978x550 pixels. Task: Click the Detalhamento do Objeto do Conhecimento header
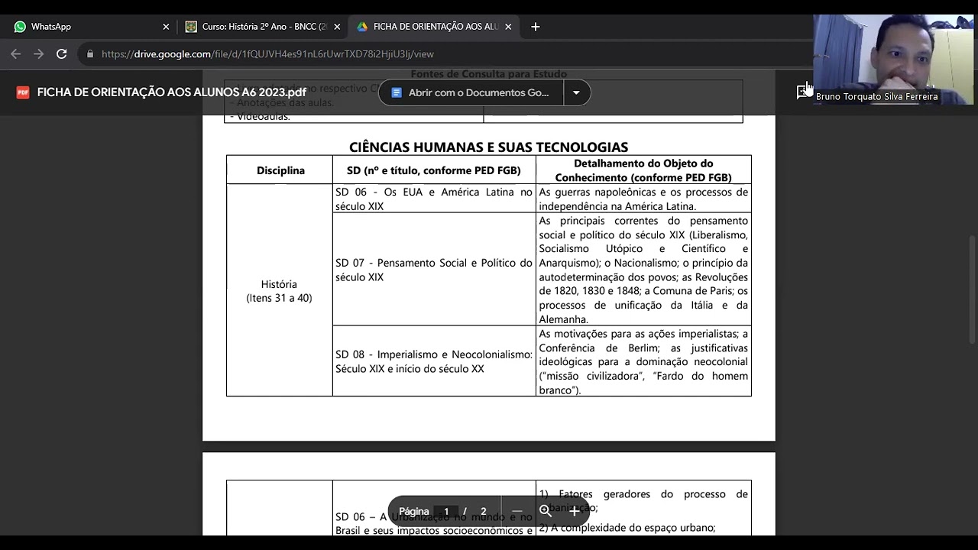point(643,170)
